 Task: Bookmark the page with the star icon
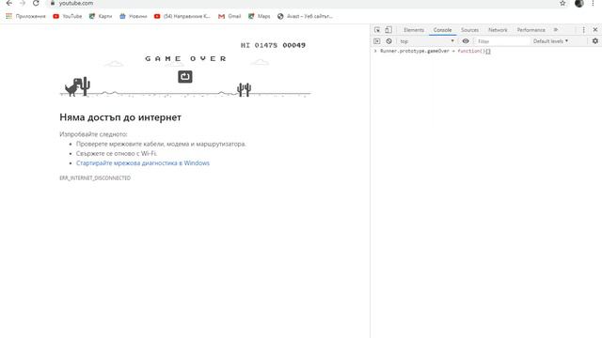[562, 3]
